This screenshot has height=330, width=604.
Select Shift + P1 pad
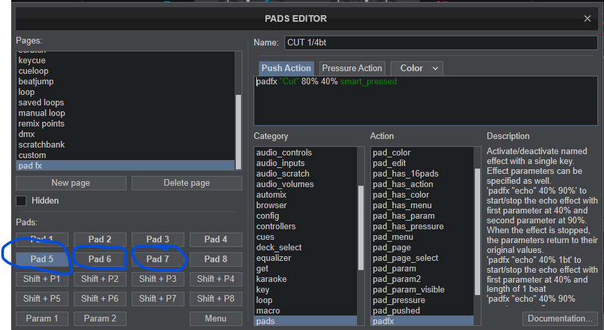(42, 279)
